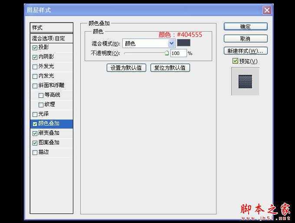Cancel with the 取消 button
Viewport: 295px width, 223px height.
tap(246, 39)
